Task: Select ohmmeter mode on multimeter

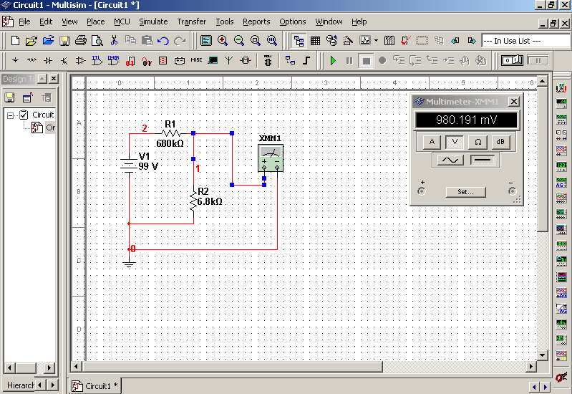Action: tap(478, 142)
